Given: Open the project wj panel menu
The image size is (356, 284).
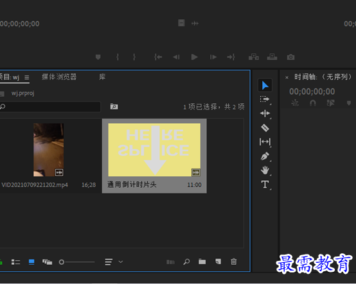Looking at the screenshot, I should [x=27, y=78].
